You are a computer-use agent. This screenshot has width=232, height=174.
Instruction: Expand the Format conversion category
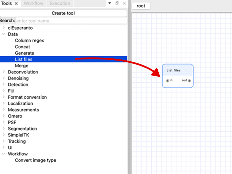4,97
